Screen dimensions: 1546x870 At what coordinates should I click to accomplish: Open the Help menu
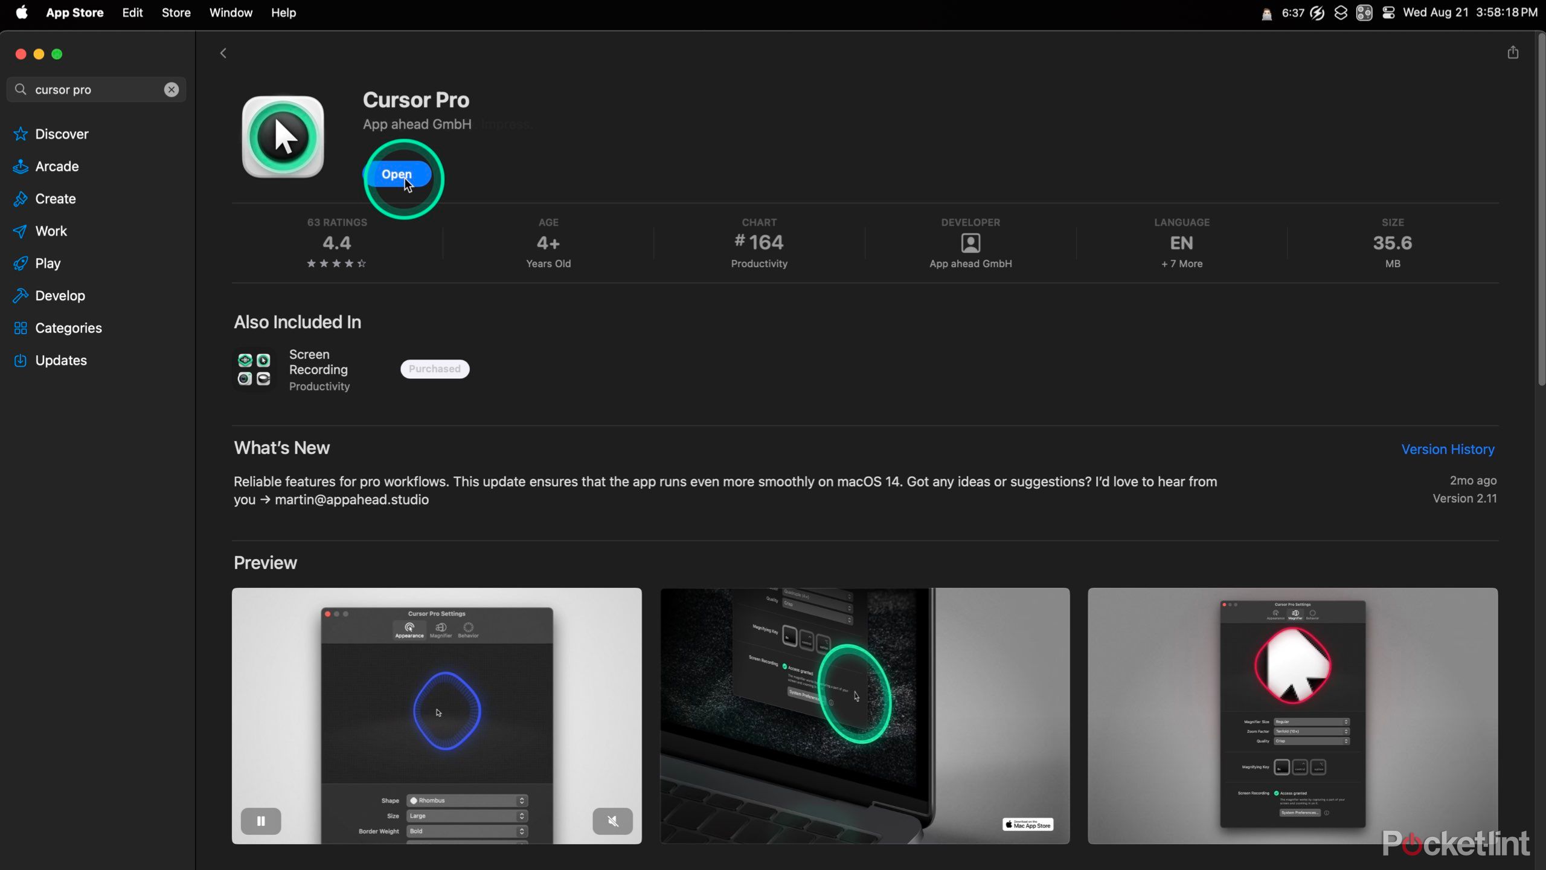(283, 12)
